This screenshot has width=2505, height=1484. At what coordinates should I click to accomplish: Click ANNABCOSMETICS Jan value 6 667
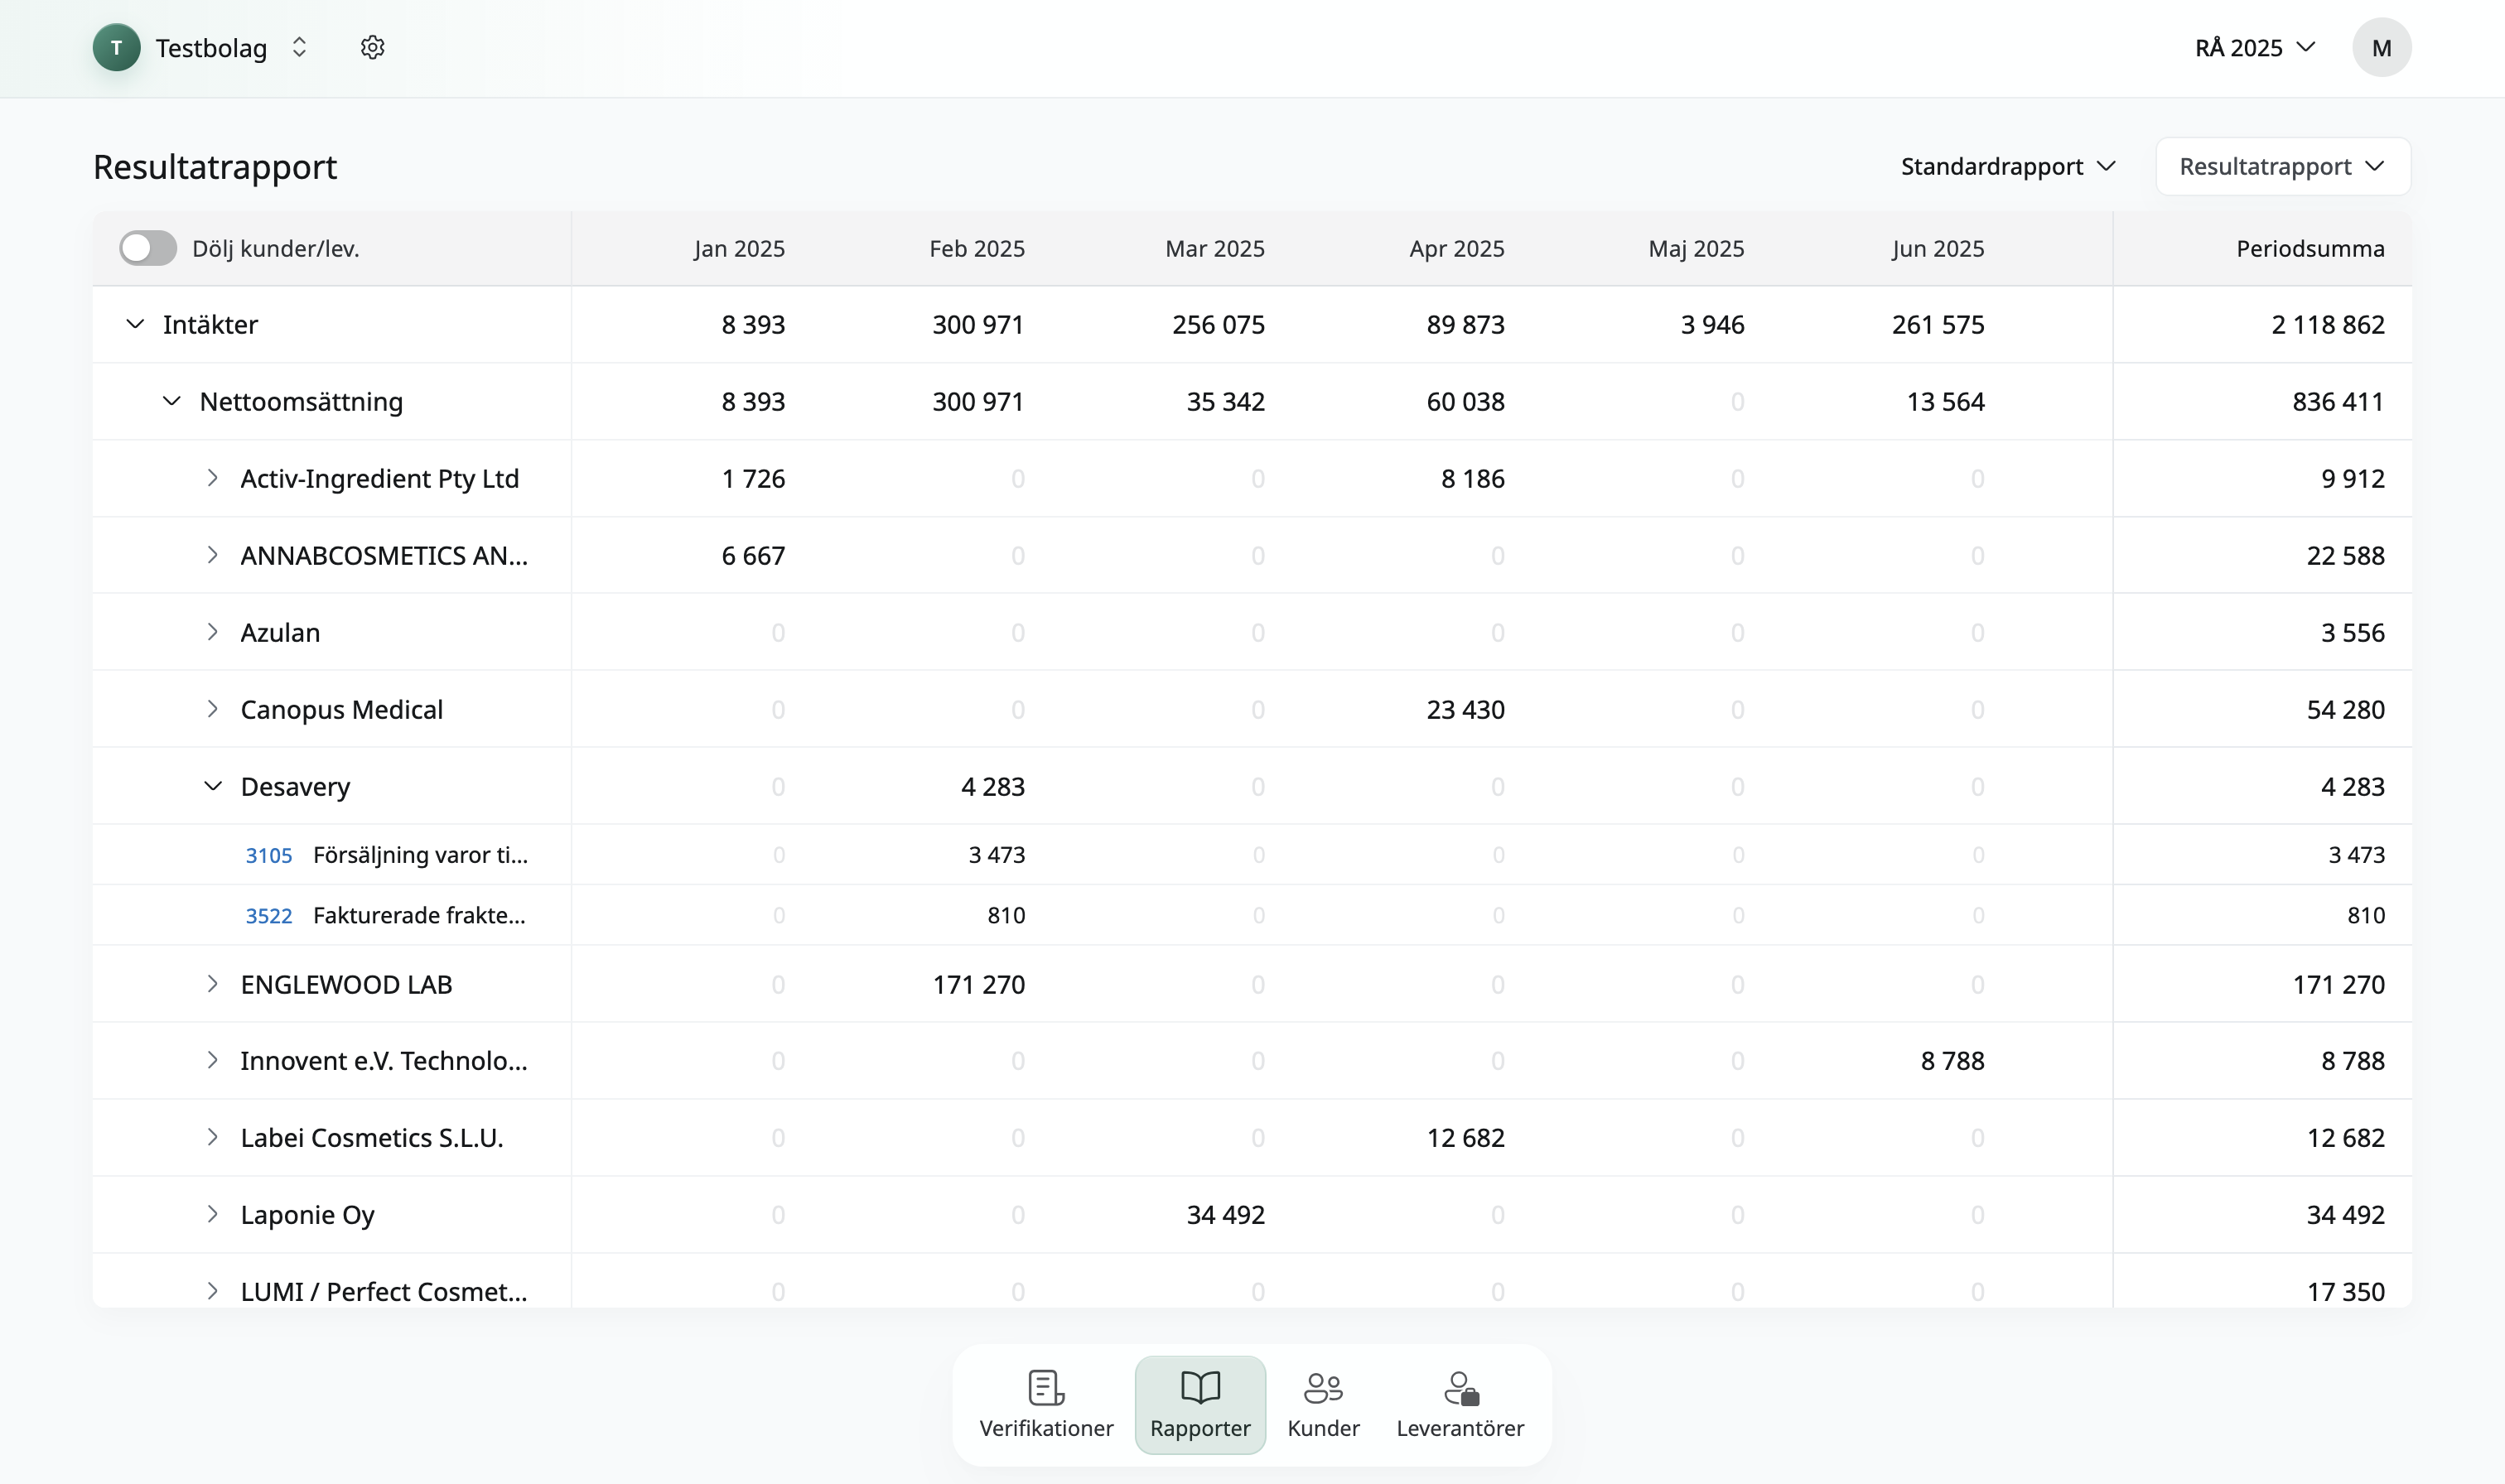pos(753,555)
